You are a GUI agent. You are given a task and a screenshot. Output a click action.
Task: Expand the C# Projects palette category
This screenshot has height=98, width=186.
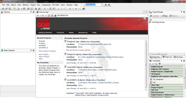coord(150,74)
